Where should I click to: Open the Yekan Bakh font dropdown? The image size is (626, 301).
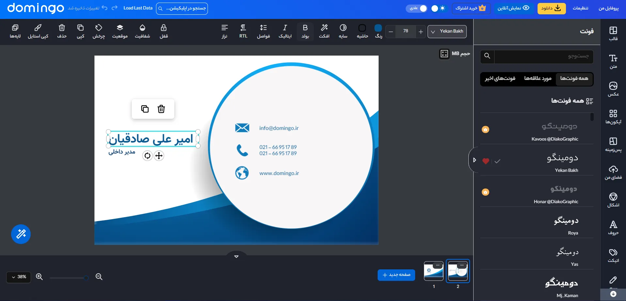pos(447,32)
